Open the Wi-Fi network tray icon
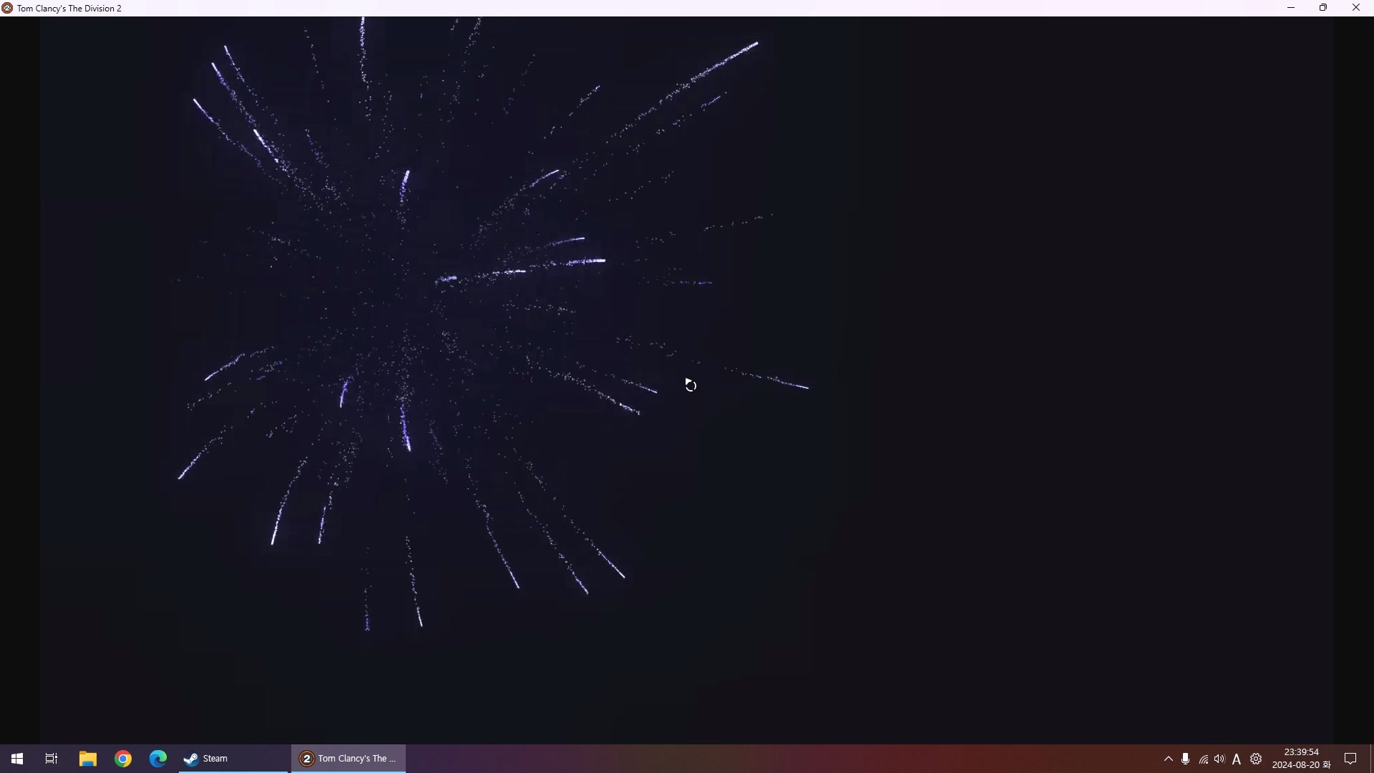The height and width of the screenshot is (773, 1374). [x=1204, y=759]
